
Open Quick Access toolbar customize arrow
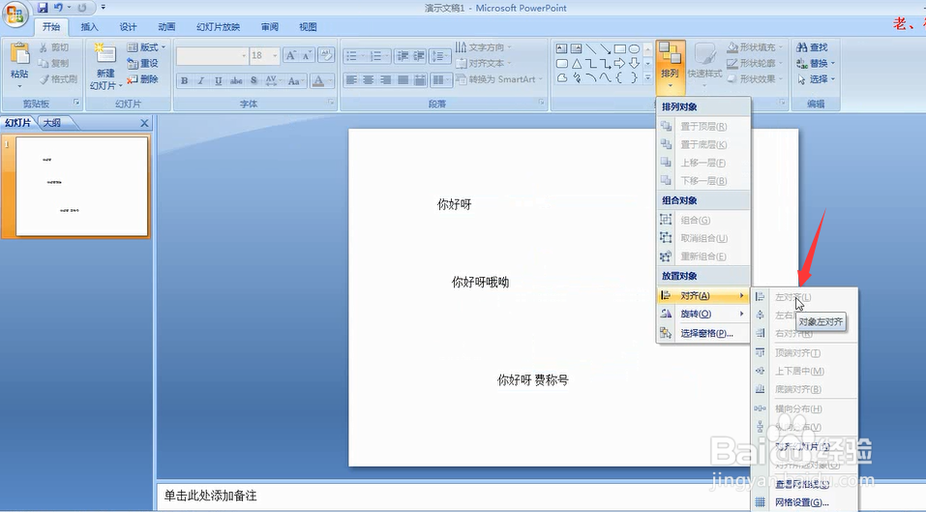tap(104, 8)
